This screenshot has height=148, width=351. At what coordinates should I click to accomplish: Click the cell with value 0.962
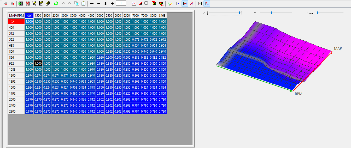coord(118,52)
